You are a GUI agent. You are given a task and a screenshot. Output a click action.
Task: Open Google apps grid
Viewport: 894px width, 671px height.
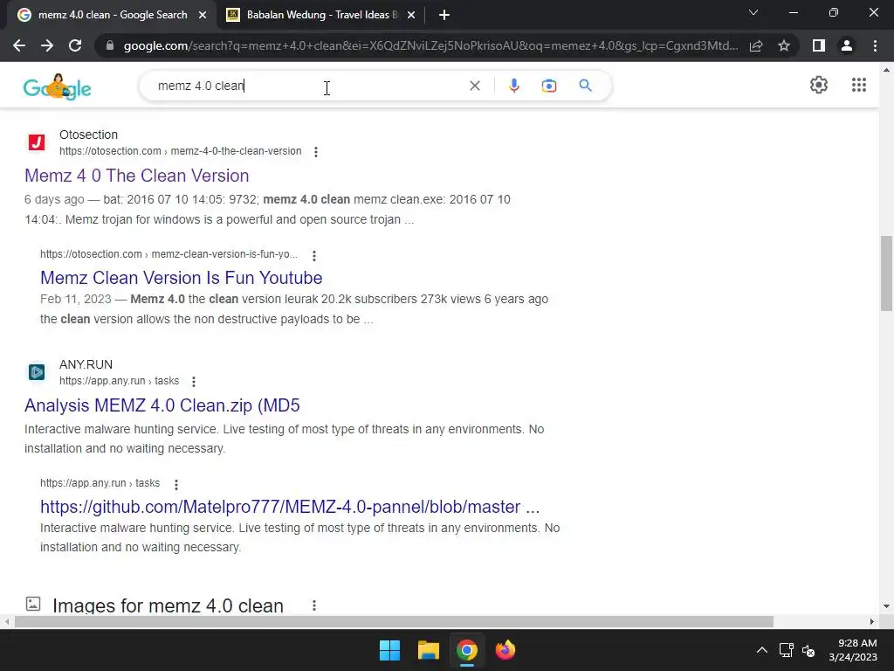(859, 85)
